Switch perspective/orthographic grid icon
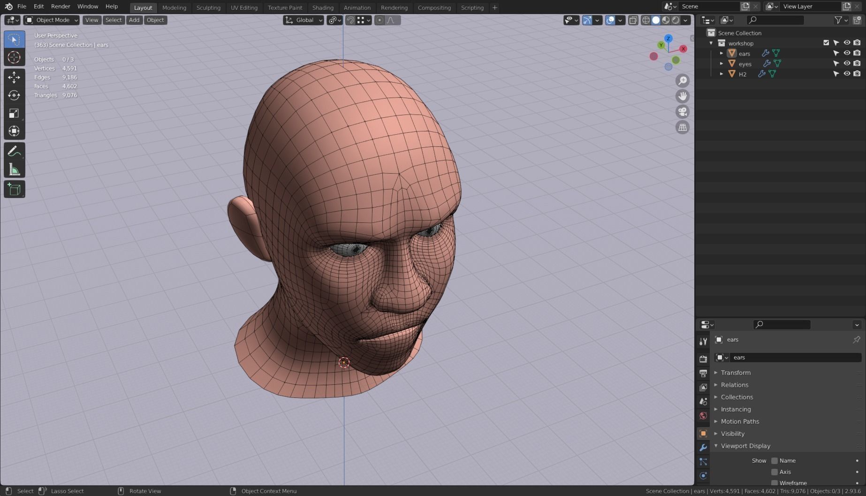This screenshot has width=866, height=496. (683, 127)
